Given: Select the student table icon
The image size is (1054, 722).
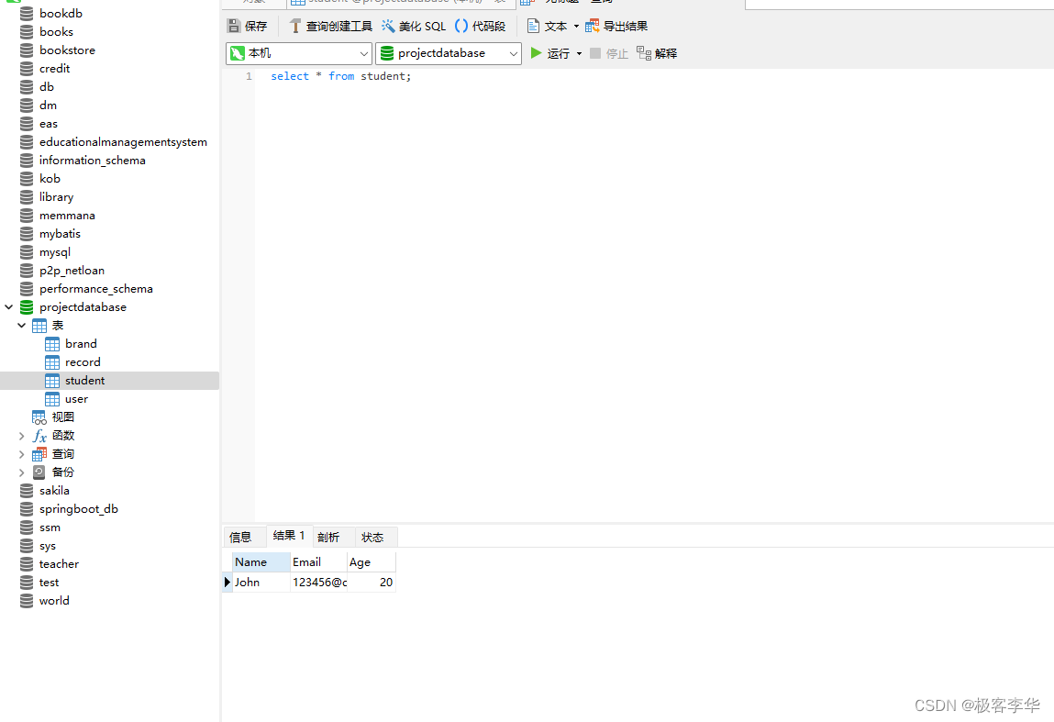Looking at the screenshot, I should tap(52, 381).
